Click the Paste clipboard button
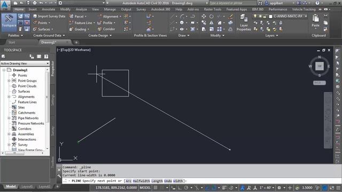The width and height of the screenshot is (342, 192). (x=315, y=21)
